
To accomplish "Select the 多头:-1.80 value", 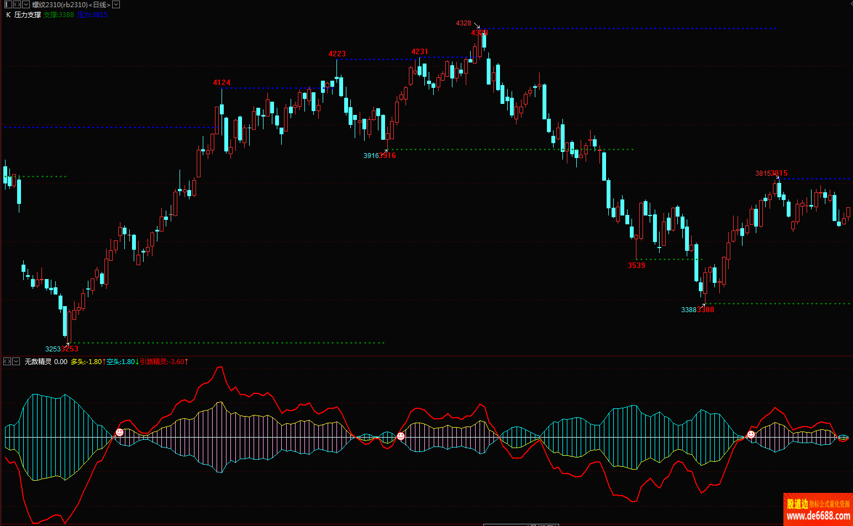I will [86, 362].
